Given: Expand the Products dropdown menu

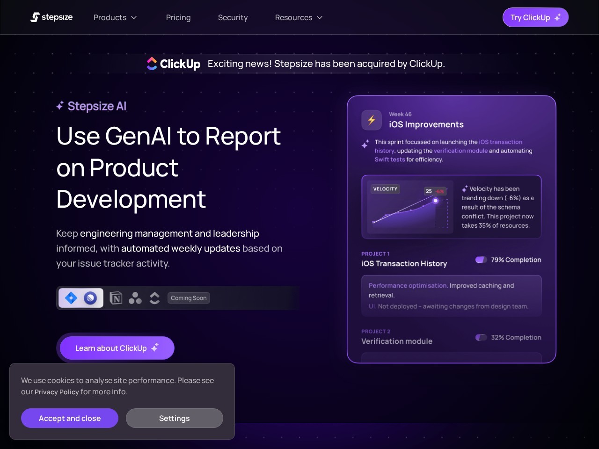Looking at the screenshot, I should 115,17.
